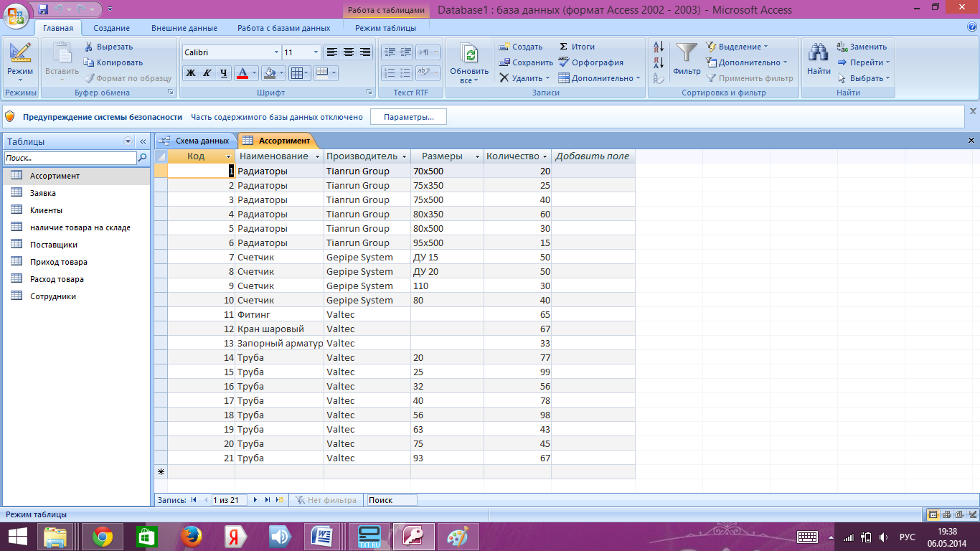Run Орфография spell check
The height and width of the screenshot is (551, 980).
click(x=590, y=62)
